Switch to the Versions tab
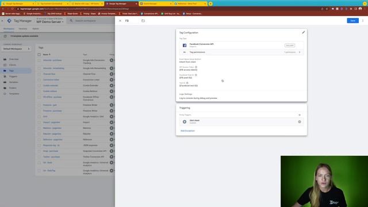The height and width of the screenshot is (207, 368). pyautogui.click(x=23, y=29)
